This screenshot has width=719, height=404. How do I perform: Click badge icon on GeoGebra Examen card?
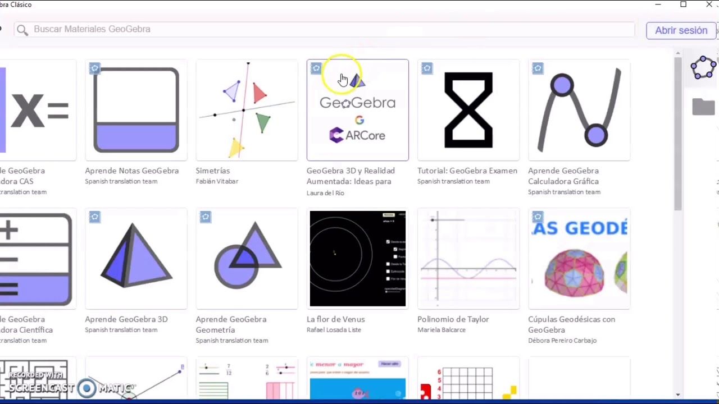tap(427, 68)
